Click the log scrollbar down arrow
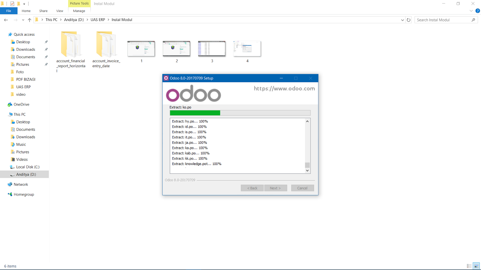481x270 pixels. pyautogui.click(x=307, y=170)
